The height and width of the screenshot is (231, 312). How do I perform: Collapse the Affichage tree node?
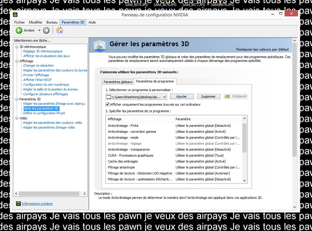[x=17, y=61]
